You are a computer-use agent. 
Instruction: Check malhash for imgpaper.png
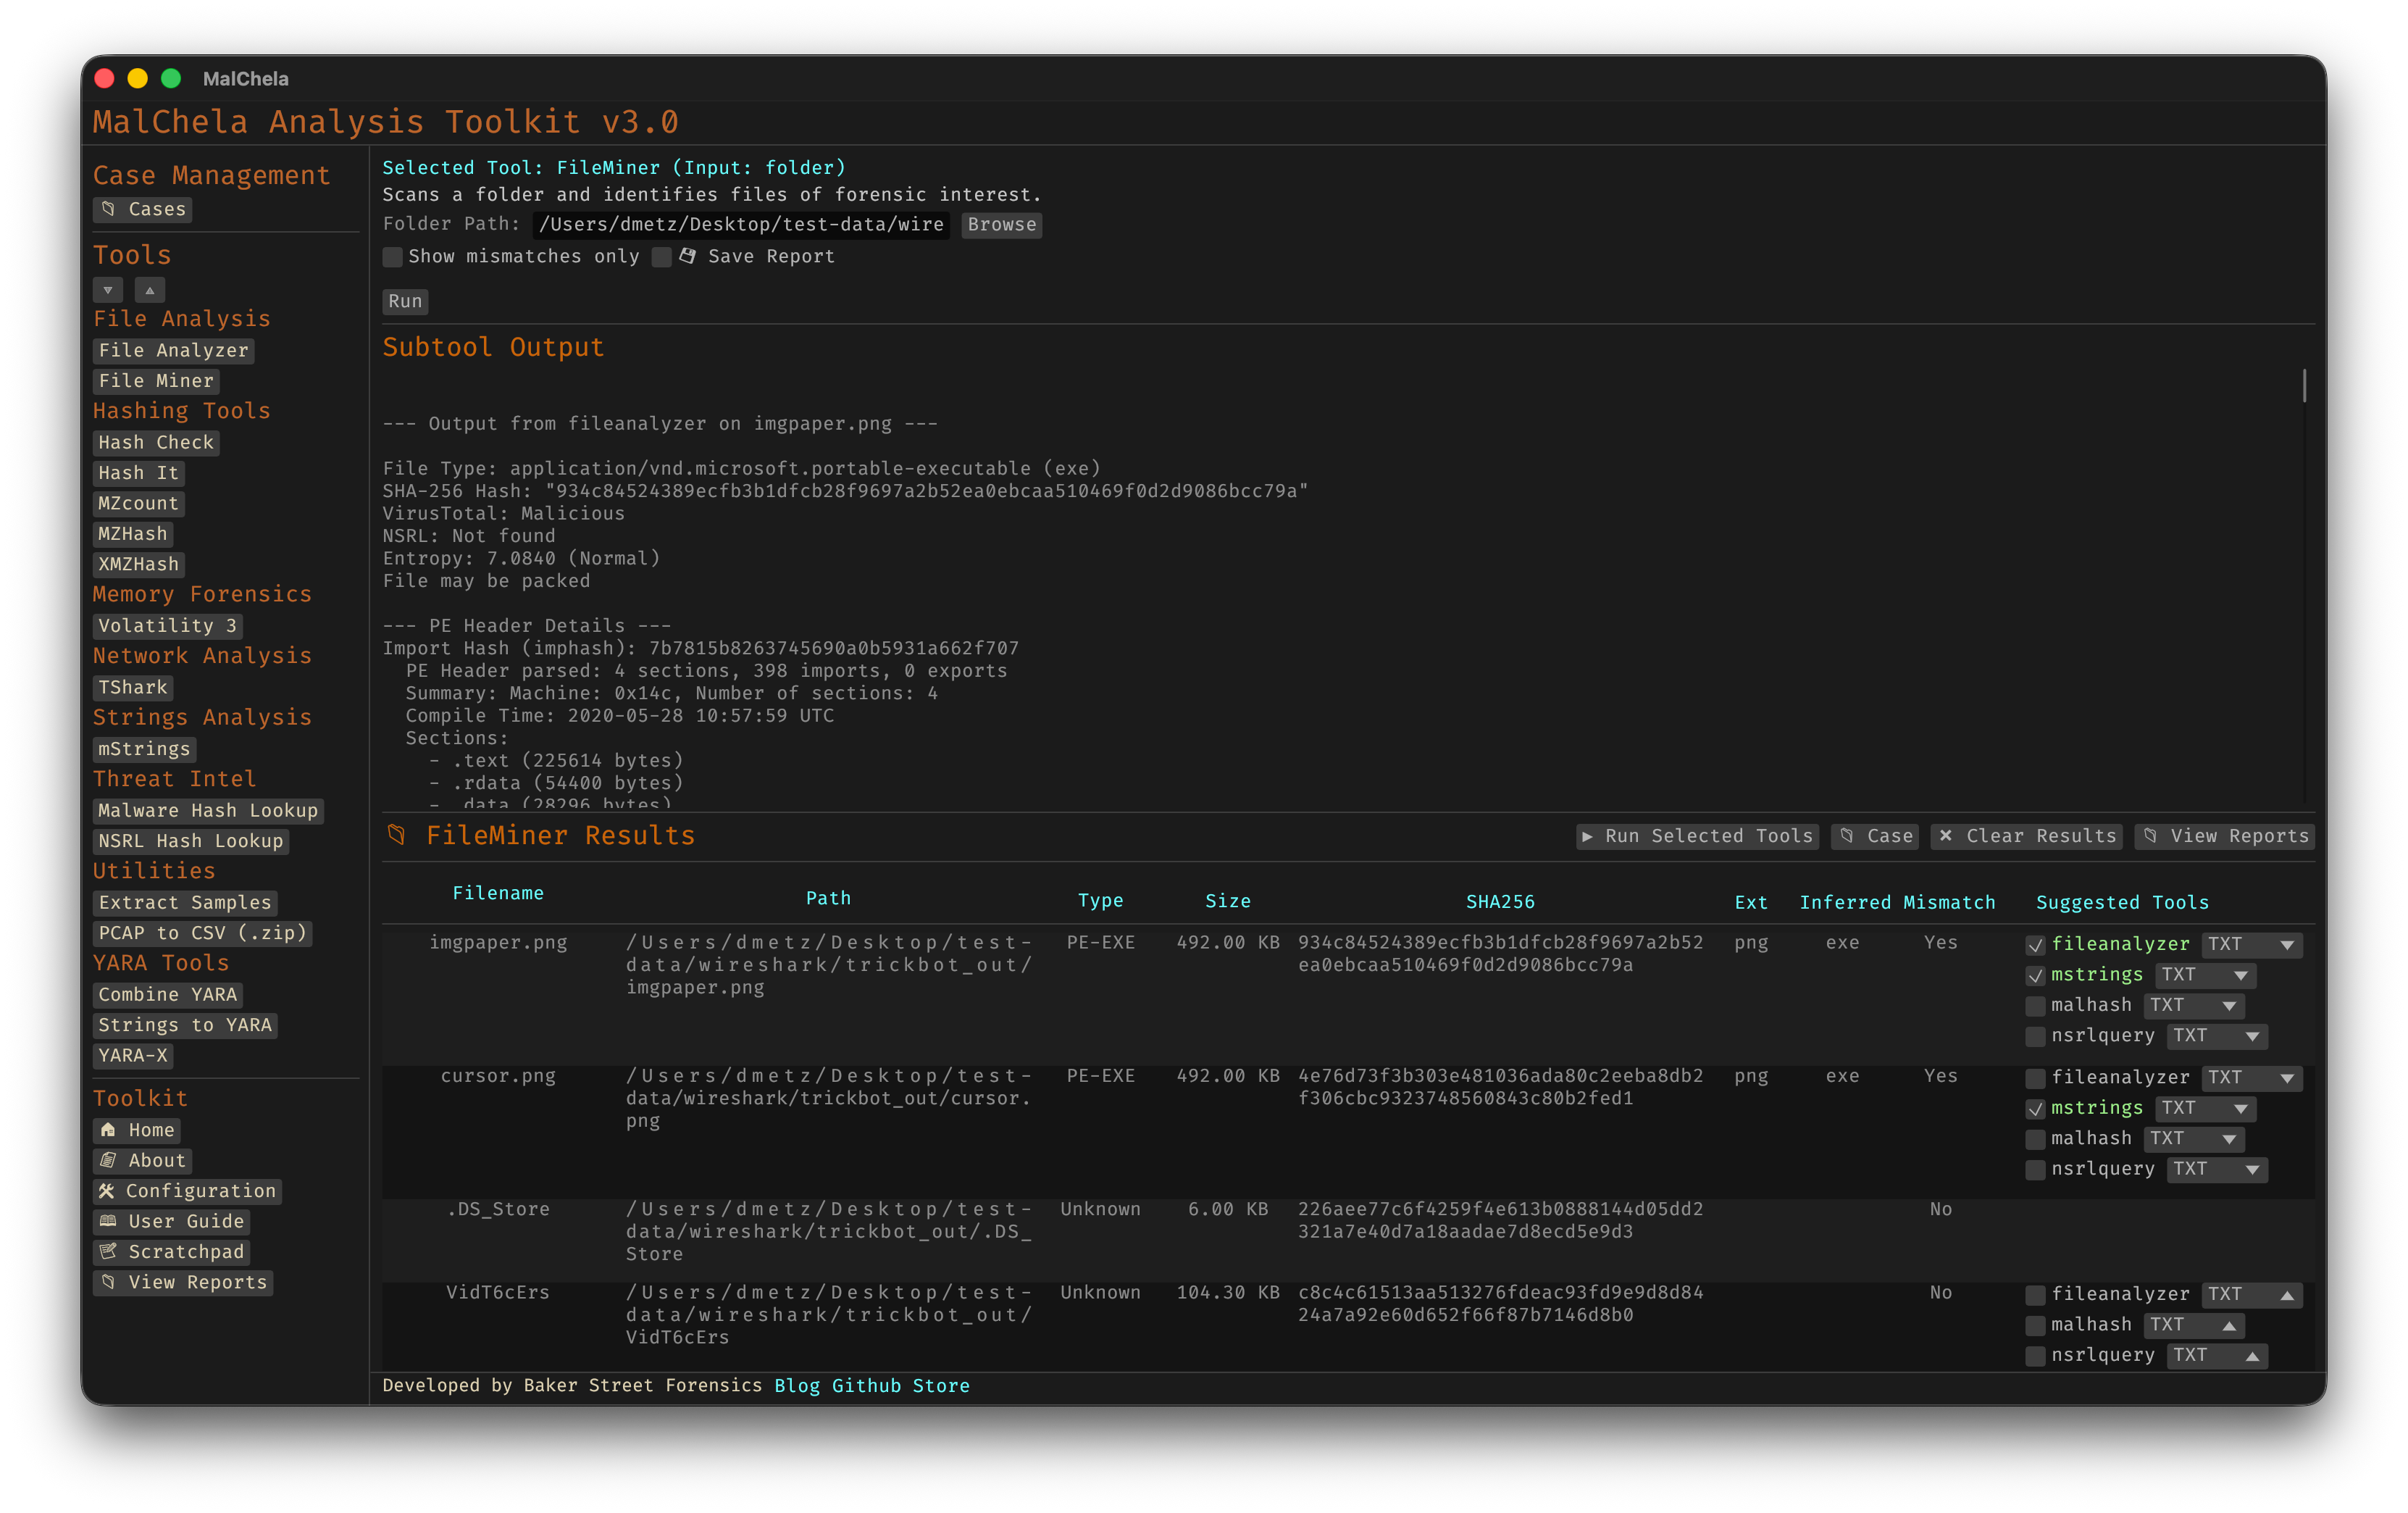pos(2035,1006)
